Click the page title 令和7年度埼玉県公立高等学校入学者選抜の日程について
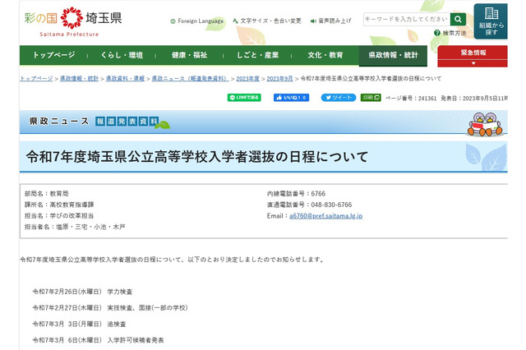Image resolution: width=526 pixels, height=350 pixels. (x=197, y=157)
